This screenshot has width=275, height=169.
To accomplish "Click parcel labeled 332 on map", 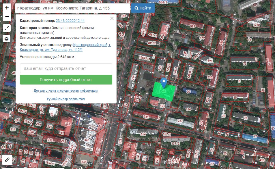I will (x=68, y=124).
